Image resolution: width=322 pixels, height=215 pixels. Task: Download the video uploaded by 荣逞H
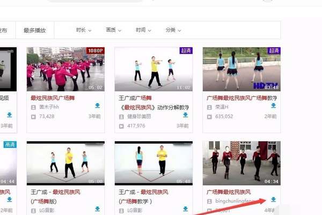coord(273,106)
